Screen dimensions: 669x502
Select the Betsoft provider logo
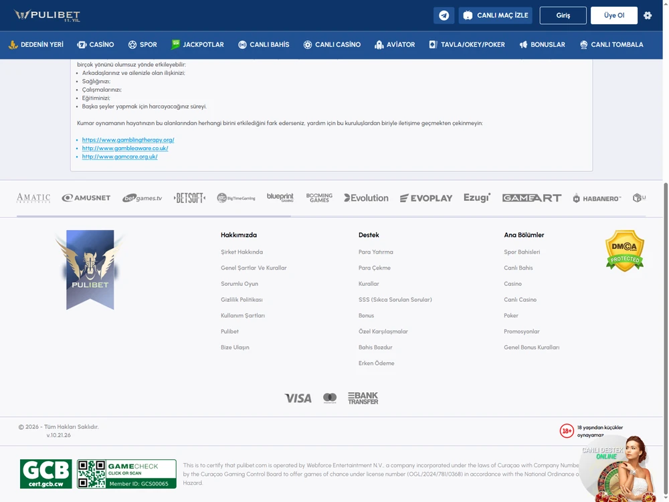189,198
